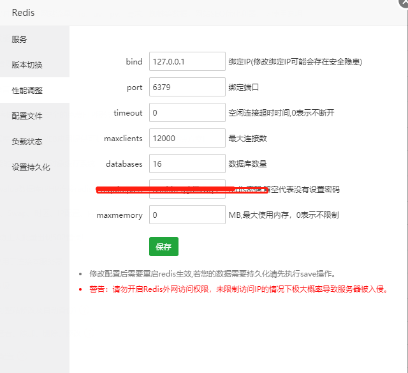Click the red 警告 warning text
Screen dimensions: 408x373
coord(239,289)
